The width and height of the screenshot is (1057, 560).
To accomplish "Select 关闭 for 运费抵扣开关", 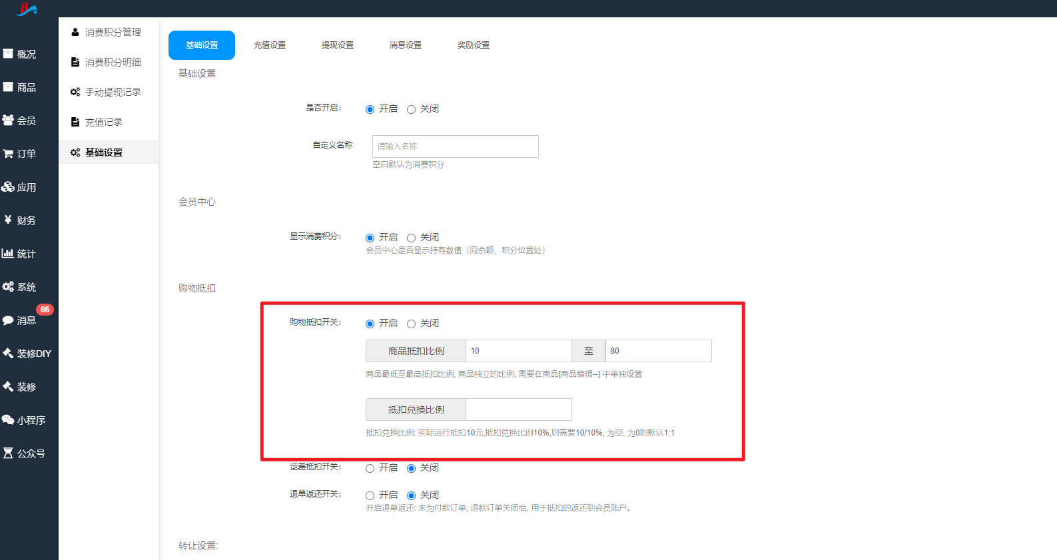I will pyautogui.click(x=411, y=468).
